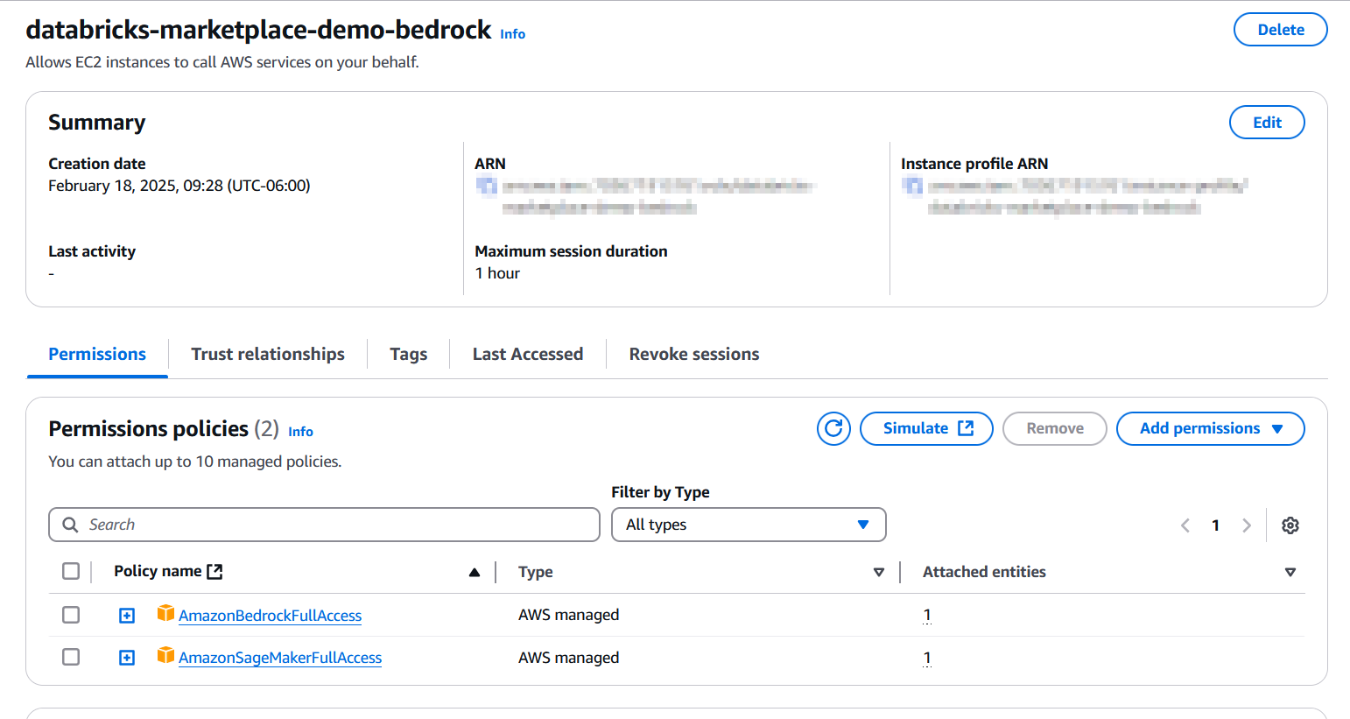Copy the Instance profile ARN icon
This screenshot has height=719, width=1350.
pos(912,186)
